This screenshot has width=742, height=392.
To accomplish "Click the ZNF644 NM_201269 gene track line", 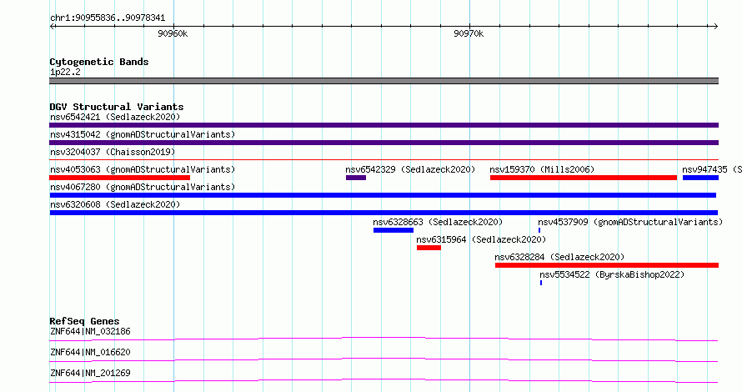I will pos(384,380).
